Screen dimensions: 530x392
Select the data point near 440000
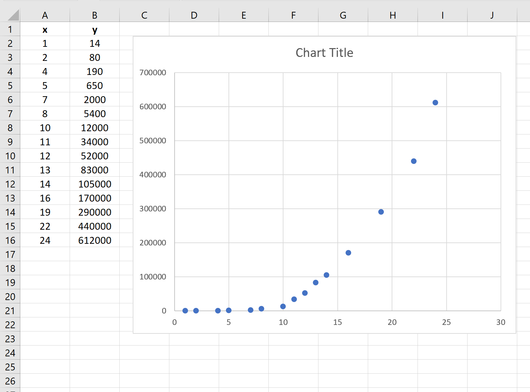click(413, 161)
